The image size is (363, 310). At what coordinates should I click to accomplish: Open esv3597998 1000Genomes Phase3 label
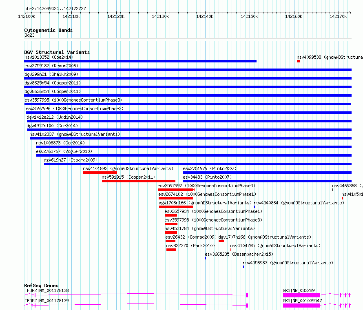(213, 220)
